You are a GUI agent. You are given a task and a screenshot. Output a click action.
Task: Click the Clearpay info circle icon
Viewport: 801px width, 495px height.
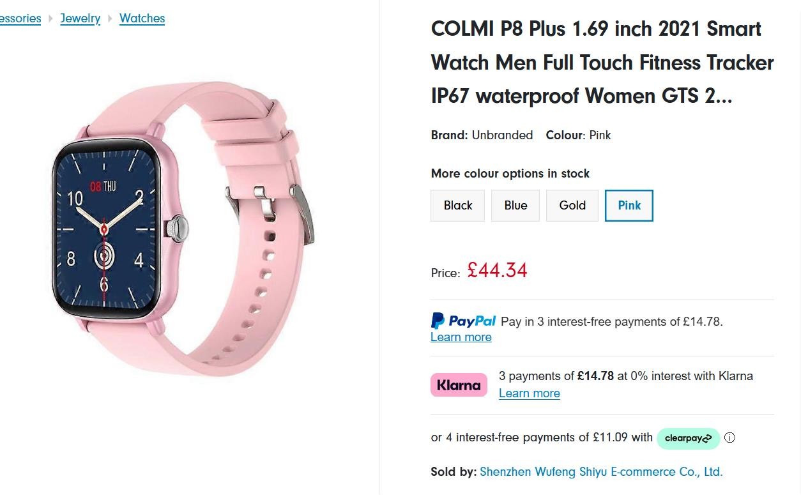(x=730, y=438)
